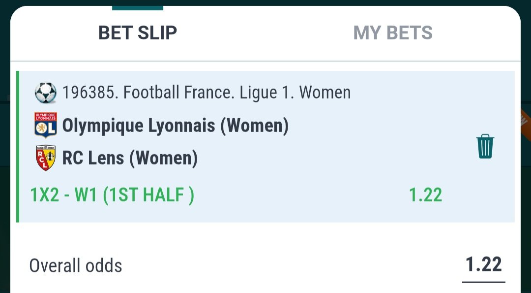This screenshot has height=293, width=531.
Task: Switch to the MY BETS tab
Action: coord(392,33)
